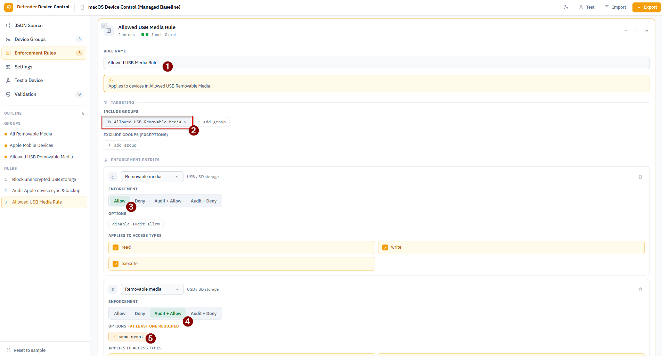Open Settings in the sidebar
662x356 pixels.
point(44,67)
